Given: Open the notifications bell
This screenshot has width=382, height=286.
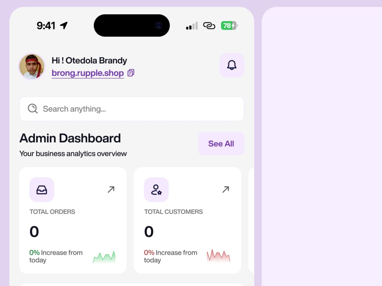Looking at the screenshot, I should pos(232,65).
